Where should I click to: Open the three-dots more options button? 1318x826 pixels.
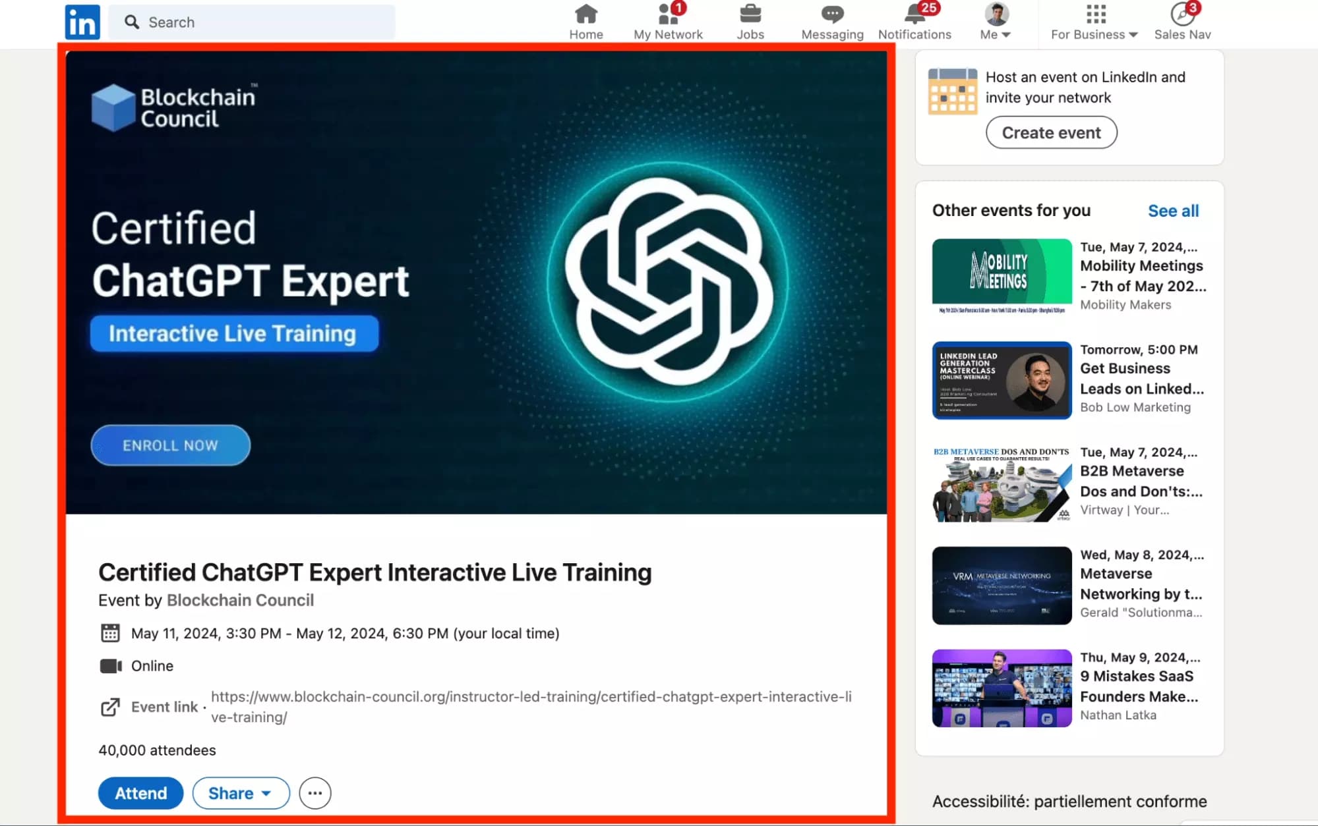[x=315, y=793]
